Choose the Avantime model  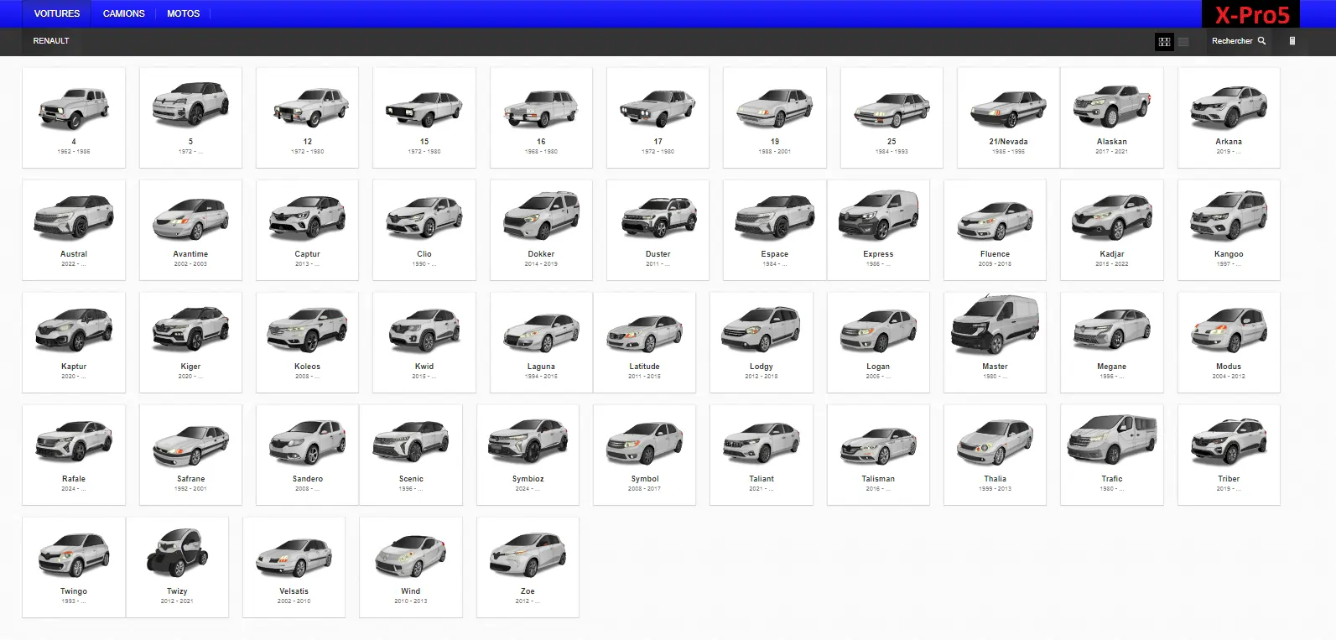click(x=190, y=230)
